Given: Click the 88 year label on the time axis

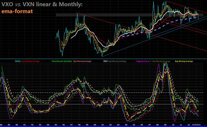Looking at the screenshot, I should [x=1, y=125].
